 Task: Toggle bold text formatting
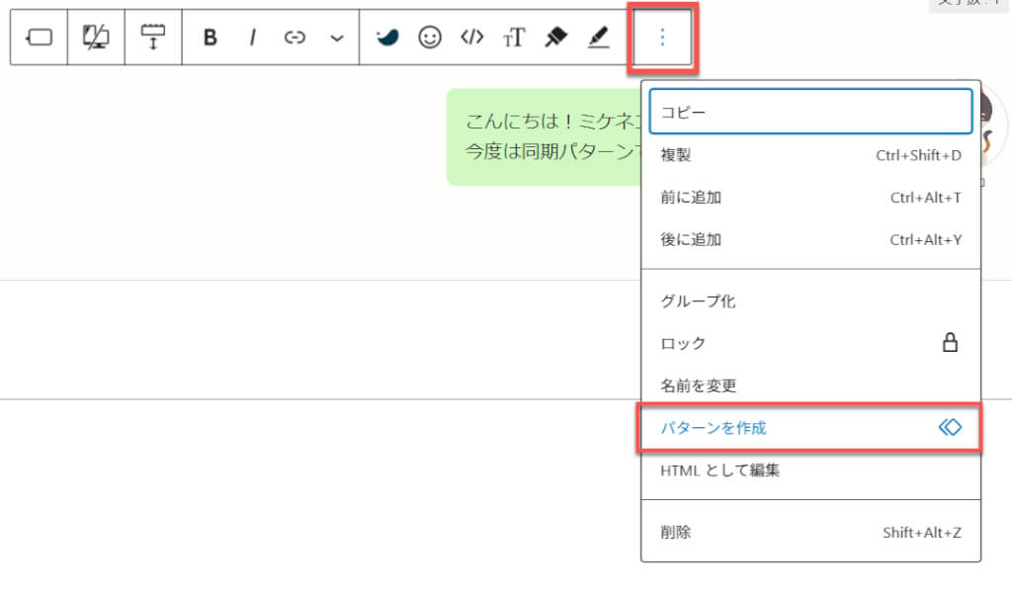(x=210, y=38)
